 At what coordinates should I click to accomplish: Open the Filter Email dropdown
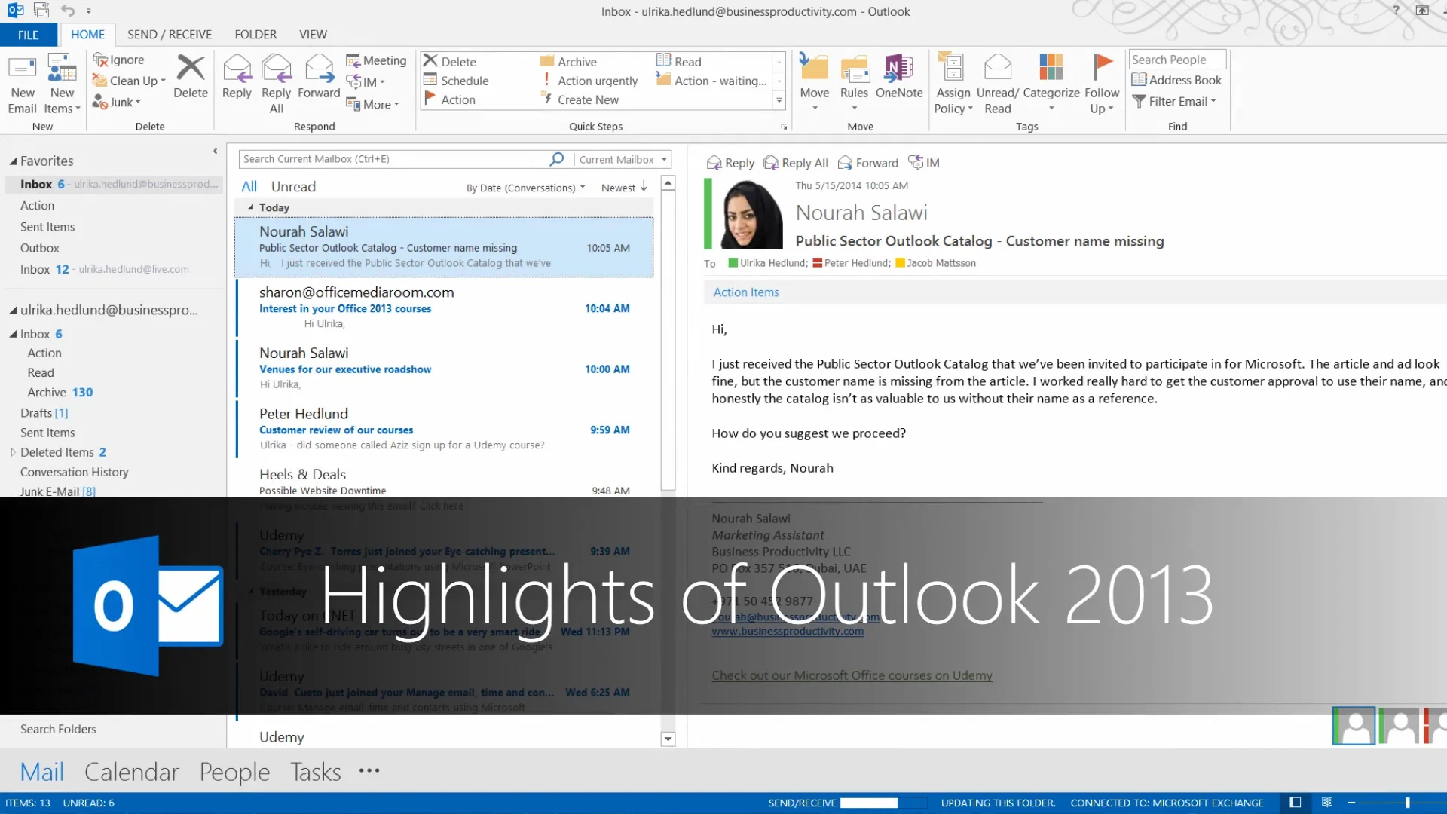1174,101
